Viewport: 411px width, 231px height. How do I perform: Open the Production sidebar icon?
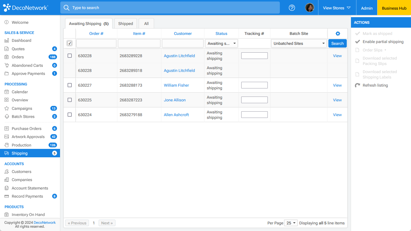(x=6, y=145)
